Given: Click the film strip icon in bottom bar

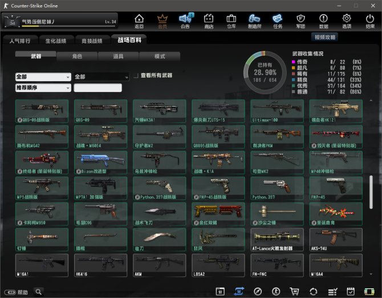Looking at the screenshot, I should point(369,291).
